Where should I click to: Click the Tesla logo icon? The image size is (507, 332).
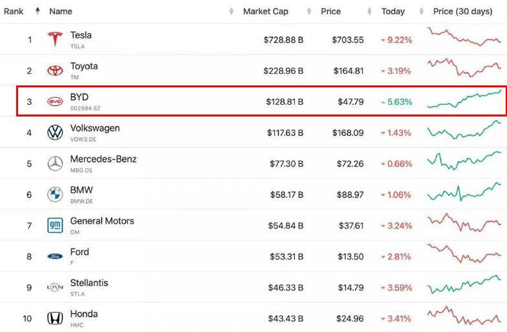pyautogui.click(x=55, y=39)
